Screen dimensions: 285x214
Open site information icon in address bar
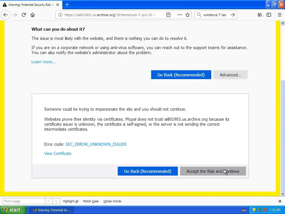click(60, 15)
